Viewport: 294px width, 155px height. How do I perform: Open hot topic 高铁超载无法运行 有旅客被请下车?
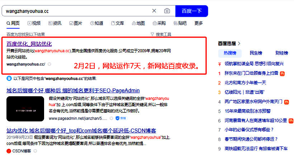[256, 149]
